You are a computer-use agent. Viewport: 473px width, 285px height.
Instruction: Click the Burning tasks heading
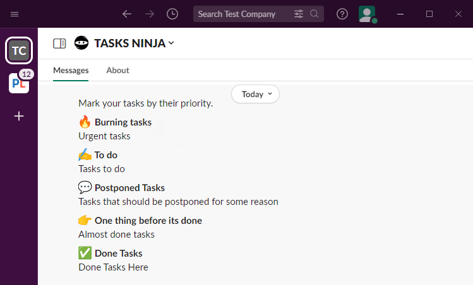[x=123, y=122]
